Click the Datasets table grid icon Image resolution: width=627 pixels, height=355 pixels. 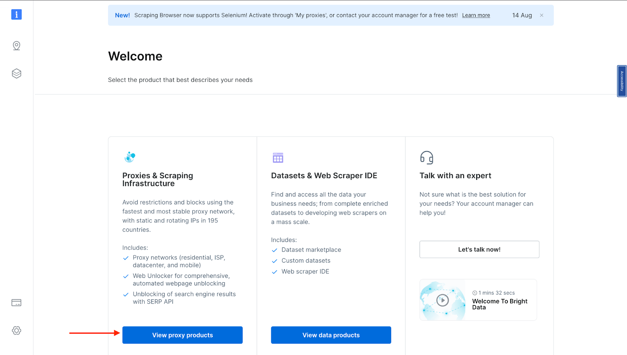coord(278,157)
